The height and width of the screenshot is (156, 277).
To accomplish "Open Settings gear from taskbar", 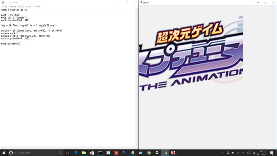I will (157, 153).
